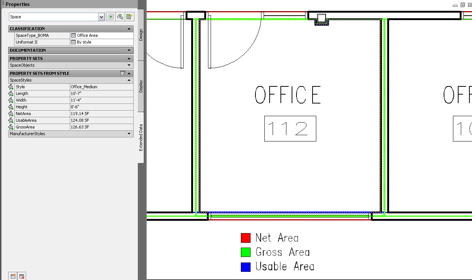This screenshot has height=280, width=472.
Task: Click the Uniformat II classification list icon
Action: [73, 42]
